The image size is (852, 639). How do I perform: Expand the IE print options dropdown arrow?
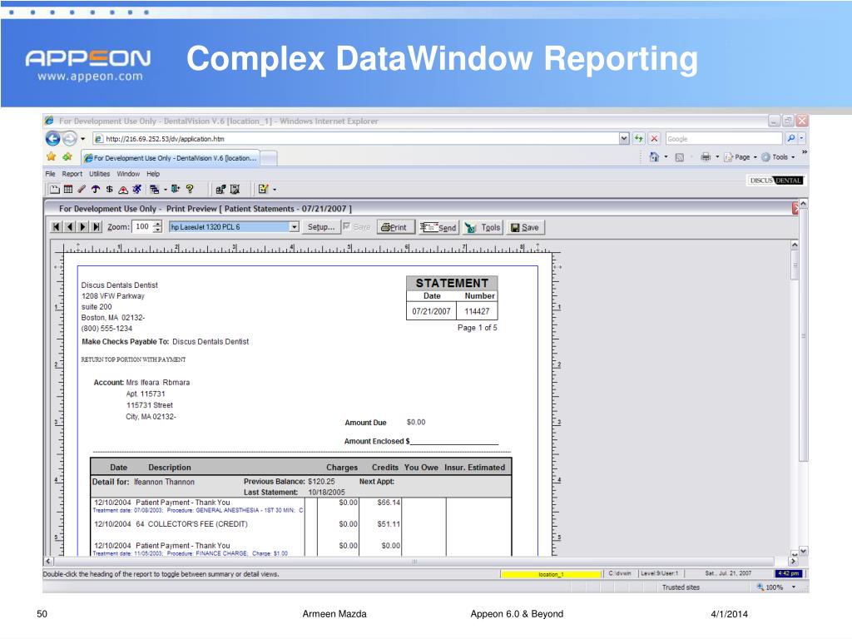click(x=717, y=157)
